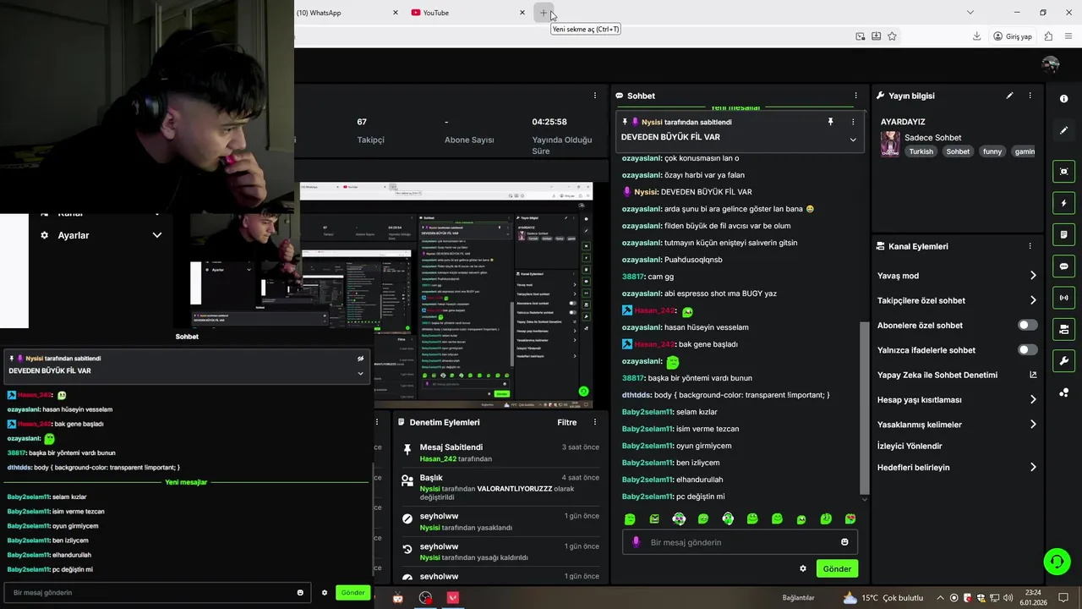The image size is (1082, 609).
Task: Click the green Gönder button in Sohbet panel
Action: pyautogui.click(x=837, y=568)
